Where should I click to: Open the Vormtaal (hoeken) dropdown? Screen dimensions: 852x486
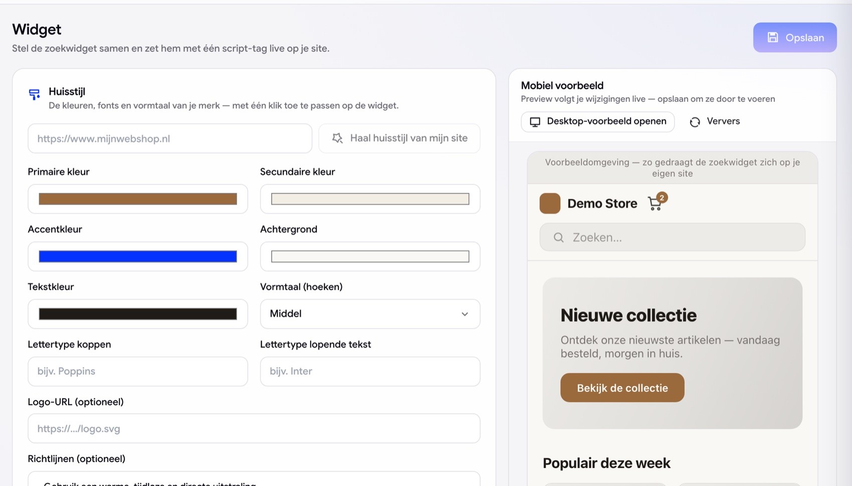coord(370,314)
